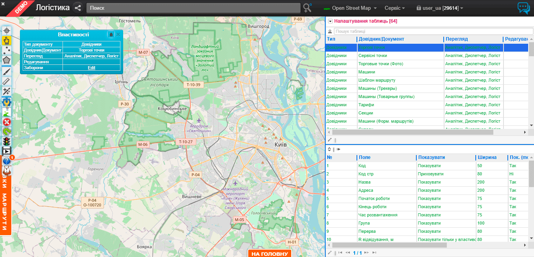Toggle the lock on Властивості panel

[x=111, y=34]
